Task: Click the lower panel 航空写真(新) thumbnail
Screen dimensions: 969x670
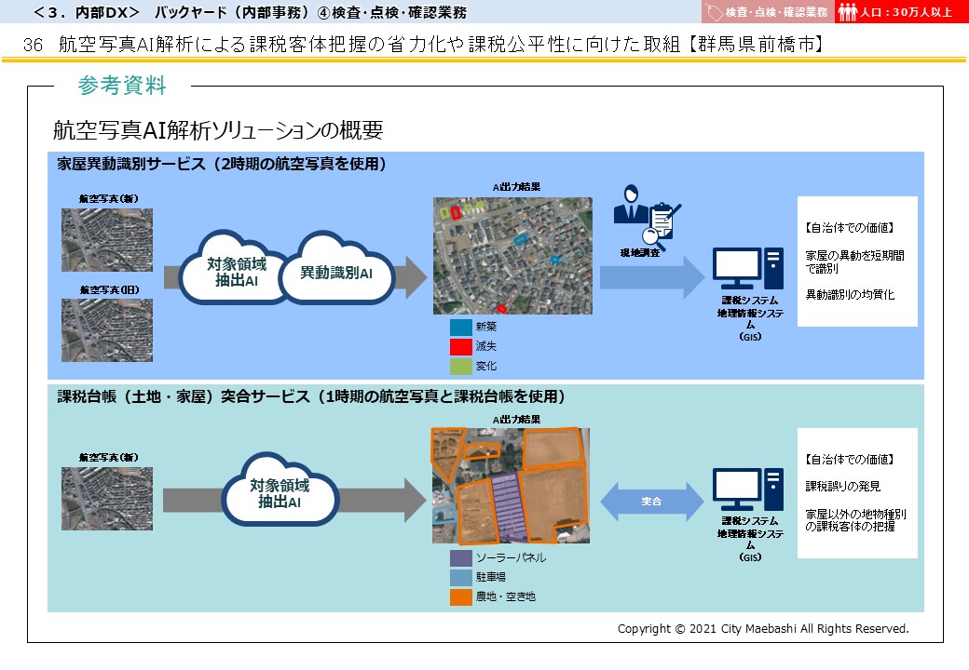Action: click(x=107, y=499)
